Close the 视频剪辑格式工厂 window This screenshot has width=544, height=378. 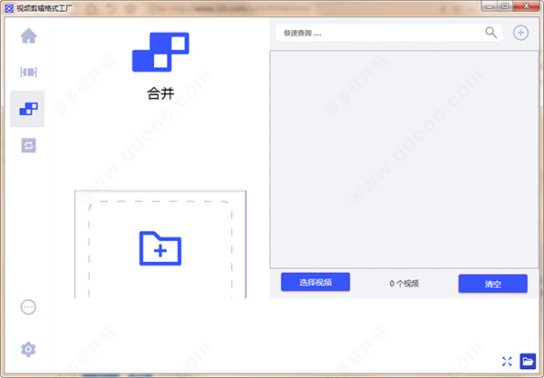(x=526, y=6)
